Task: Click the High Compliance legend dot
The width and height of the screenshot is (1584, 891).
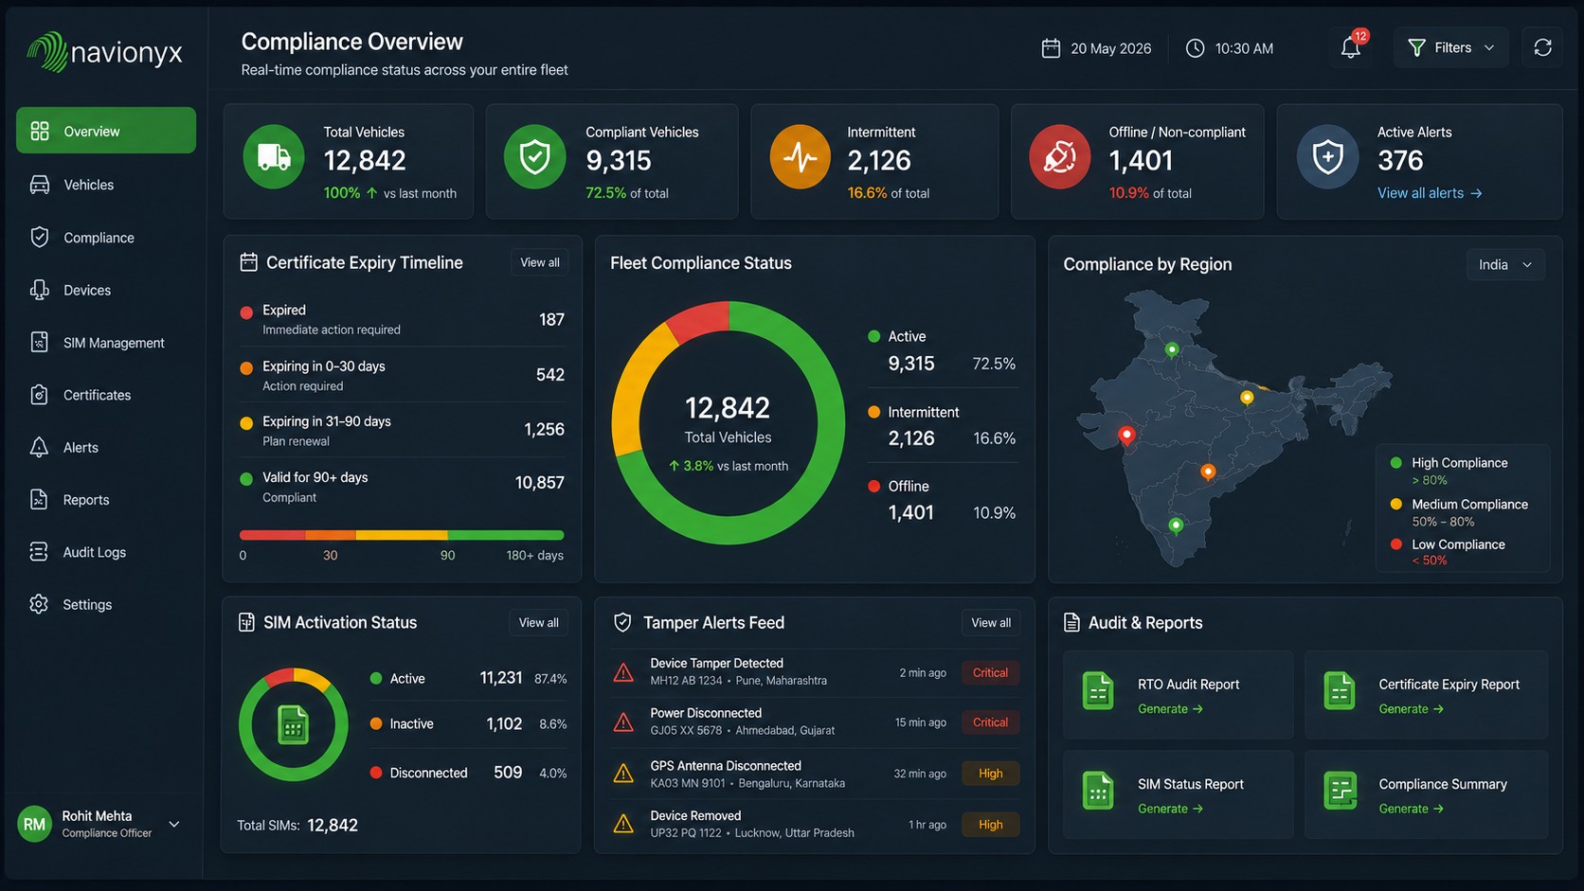Action: [1395, 462]
